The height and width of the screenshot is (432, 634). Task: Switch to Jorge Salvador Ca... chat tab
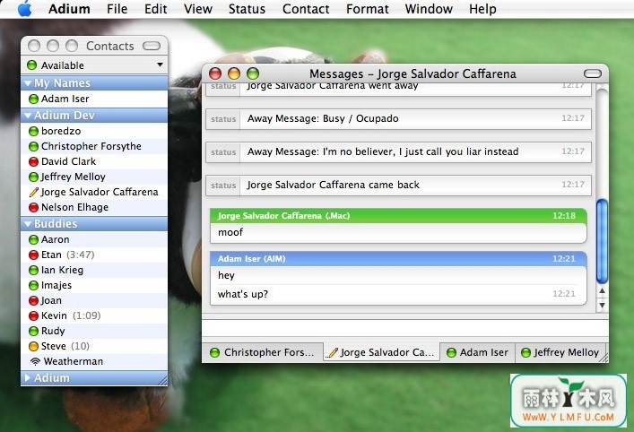(x=381, y=352)
